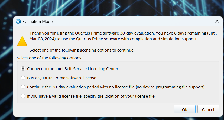Click the yellow warning triangle icon
224x120 pixels.
pos(22,41)
